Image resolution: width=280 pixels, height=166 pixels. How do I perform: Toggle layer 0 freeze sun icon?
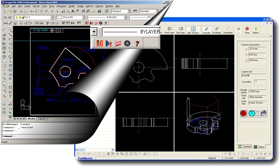[x=20, y=17]
